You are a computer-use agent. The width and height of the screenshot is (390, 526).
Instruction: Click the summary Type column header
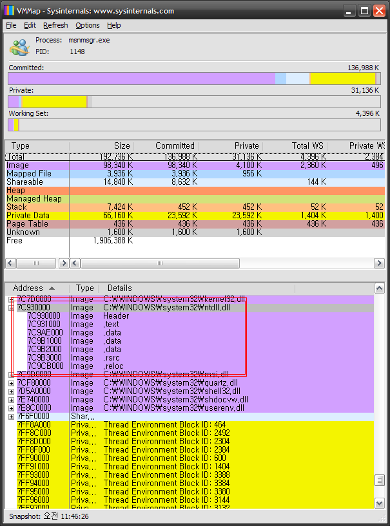(37, 146)
